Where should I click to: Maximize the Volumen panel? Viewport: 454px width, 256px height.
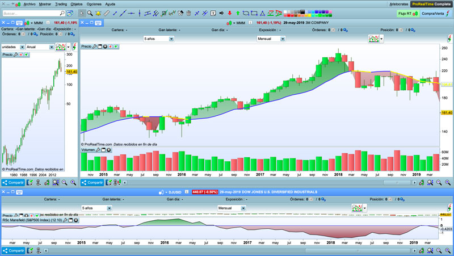click(103, 150)
